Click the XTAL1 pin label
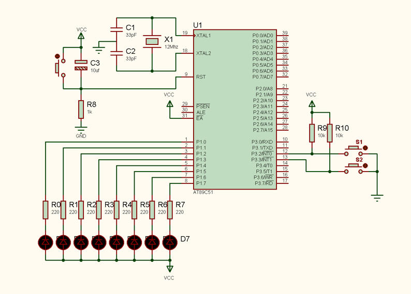The image size is (411, 294). 203,35
